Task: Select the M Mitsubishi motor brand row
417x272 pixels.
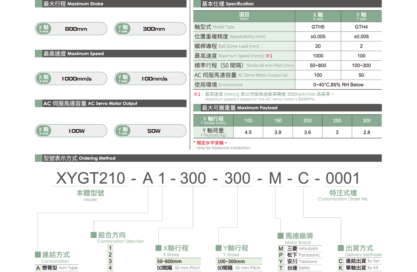Action: [x=300, y=248]
